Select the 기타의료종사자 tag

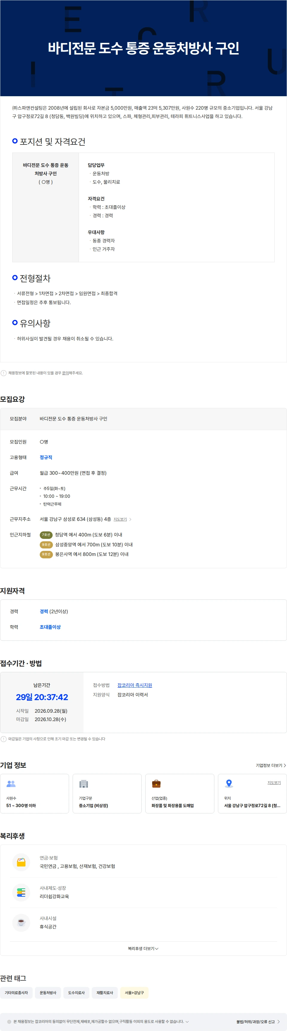click(x=16, y=993)
